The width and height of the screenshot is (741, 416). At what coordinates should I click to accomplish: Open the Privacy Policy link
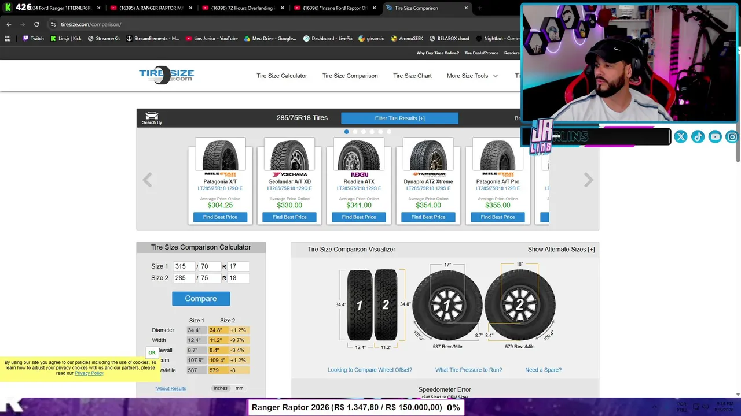(x=89, y=373)
